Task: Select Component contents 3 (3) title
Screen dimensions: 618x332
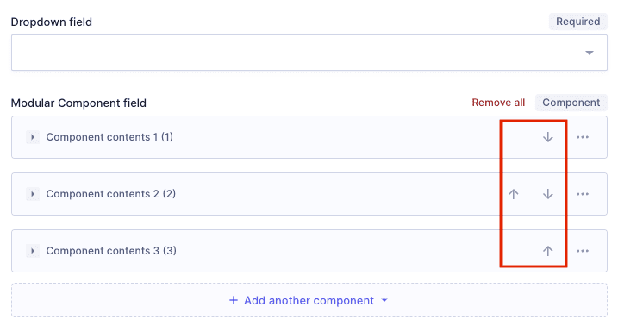Action: [x=111, y=251]
